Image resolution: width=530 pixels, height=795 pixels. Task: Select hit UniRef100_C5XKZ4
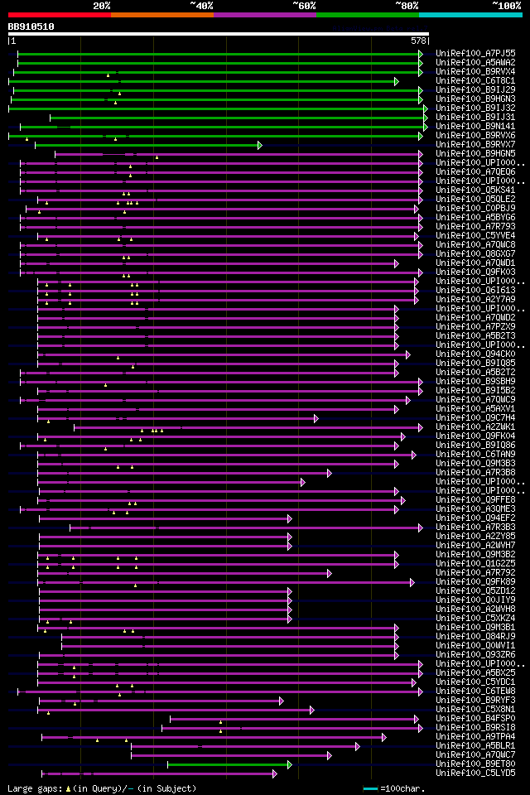point(475,619)
